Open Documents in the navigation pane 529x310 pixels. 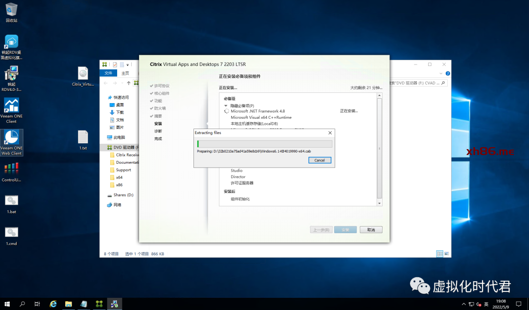click(x=117, y=120)
